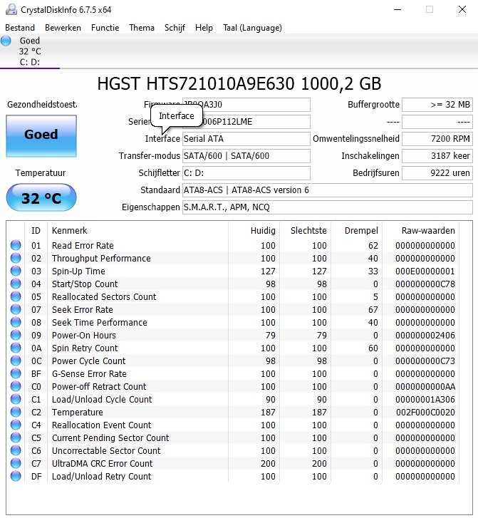Click the 7200 RPM rotation speed field
This screenshot has height=518, width=478.
(x=437, y=139)
